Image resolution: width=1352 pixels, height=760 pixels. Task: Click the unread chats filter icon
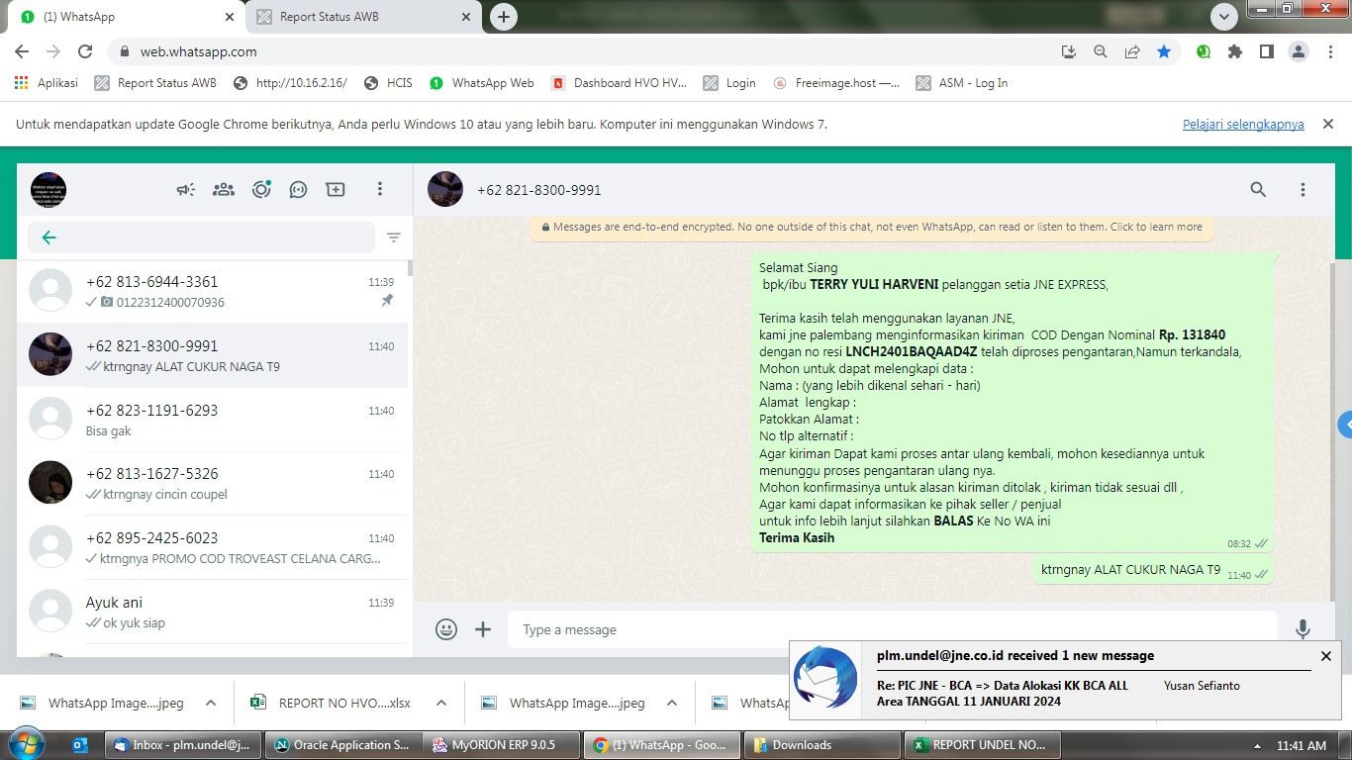pyautogui.click(x=394, y=237)
